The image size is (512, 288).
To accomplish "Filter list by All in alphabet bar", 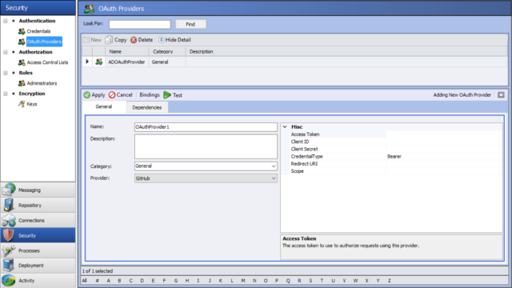I will pos(85,281).
